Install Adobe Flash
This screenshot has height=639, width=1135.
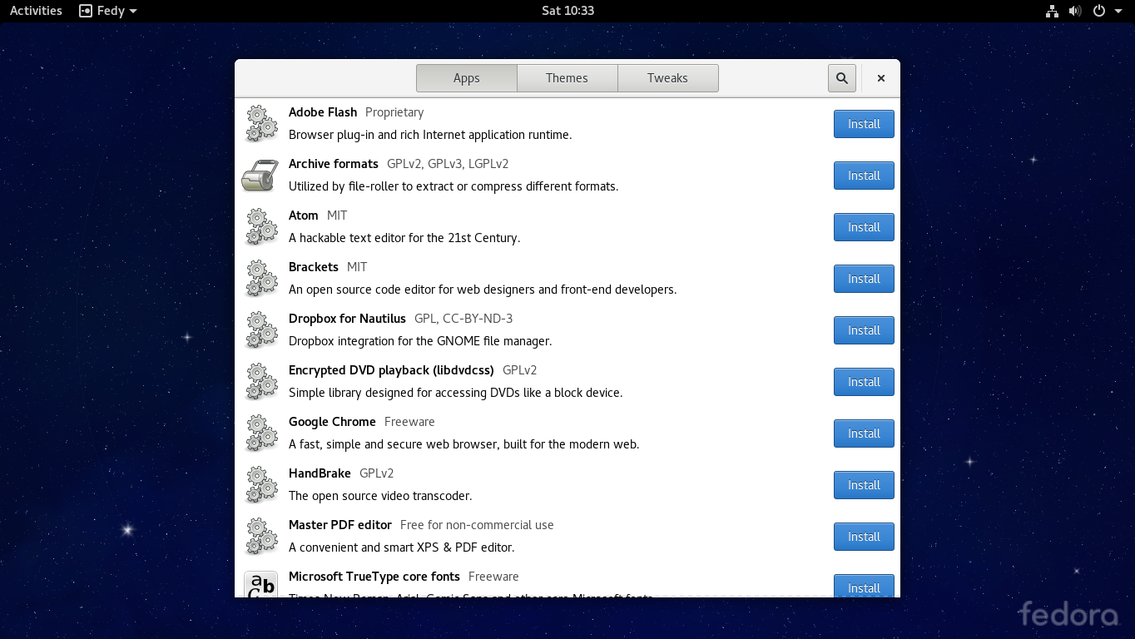pos(864,124)
